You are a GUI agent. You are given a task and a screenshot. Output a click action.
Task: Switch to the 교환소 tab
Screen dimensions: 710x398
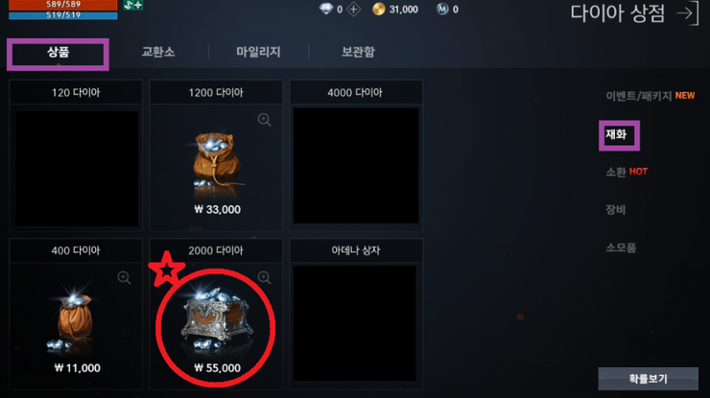point(158,52)
